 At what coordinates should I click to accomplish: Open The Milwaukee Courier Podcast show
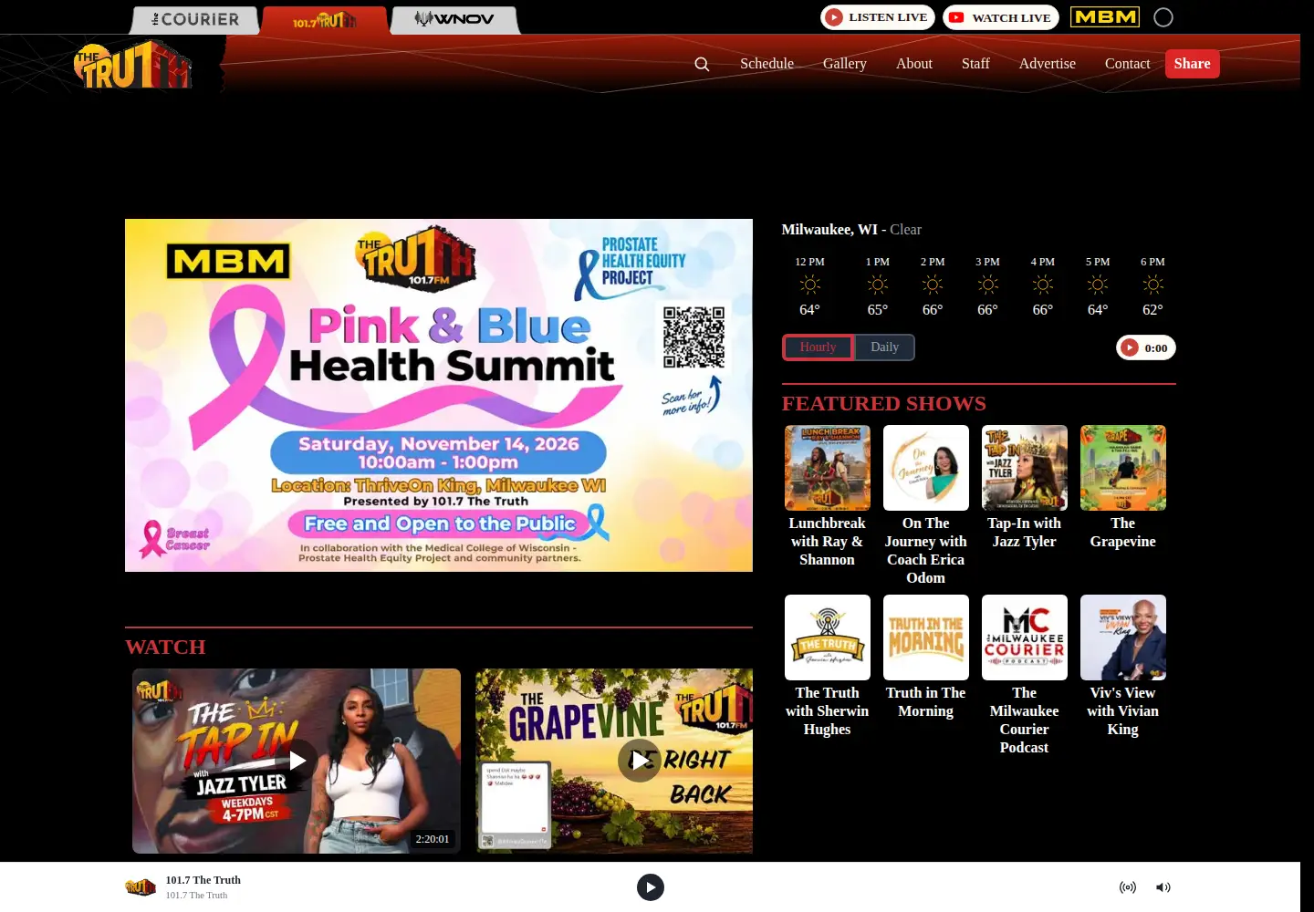(x=1025, y=675)
